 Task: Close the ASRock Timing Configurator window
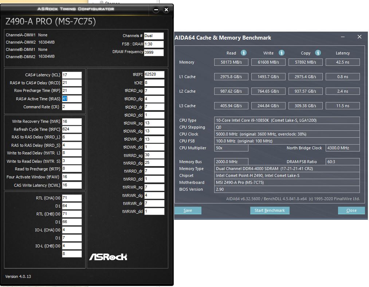[x=166, y=10]
